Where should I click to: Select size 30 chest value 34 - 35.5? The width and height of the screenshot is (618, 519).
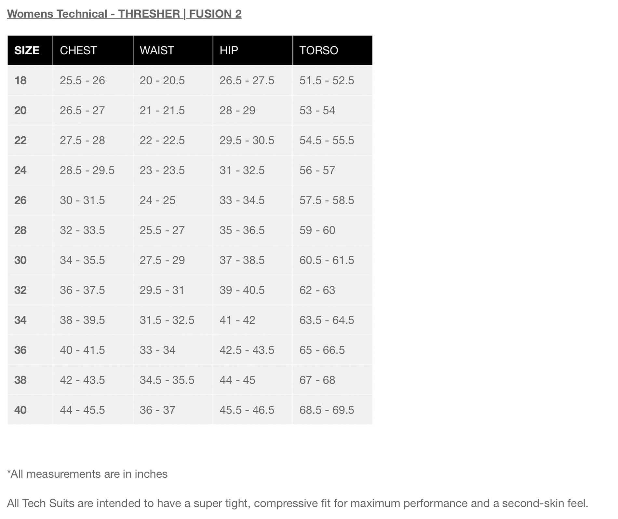[x=82, y=260]
